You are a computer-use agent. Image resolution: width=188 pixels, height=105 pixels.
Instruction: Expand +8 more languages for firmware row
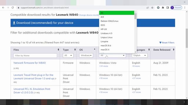point(136,66)
